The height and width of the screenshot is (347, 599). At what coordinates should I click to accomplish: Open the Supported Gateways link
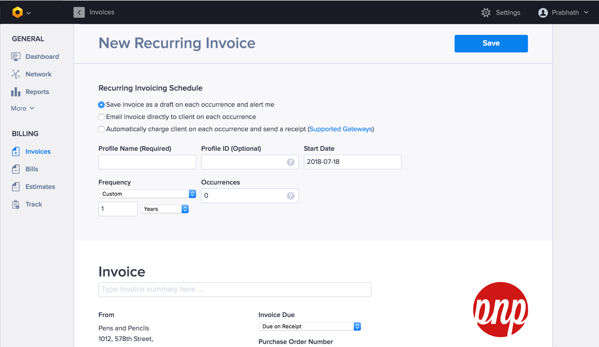[341, 129]
